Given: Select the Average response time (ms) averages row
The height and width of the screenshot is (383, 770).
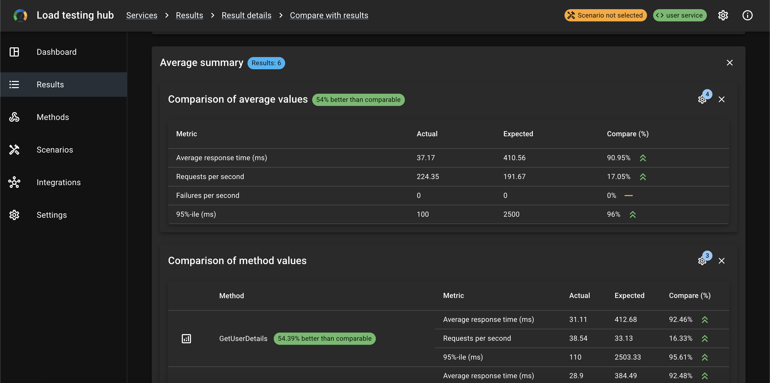Looking at the screenshot, I should point(448,158).
